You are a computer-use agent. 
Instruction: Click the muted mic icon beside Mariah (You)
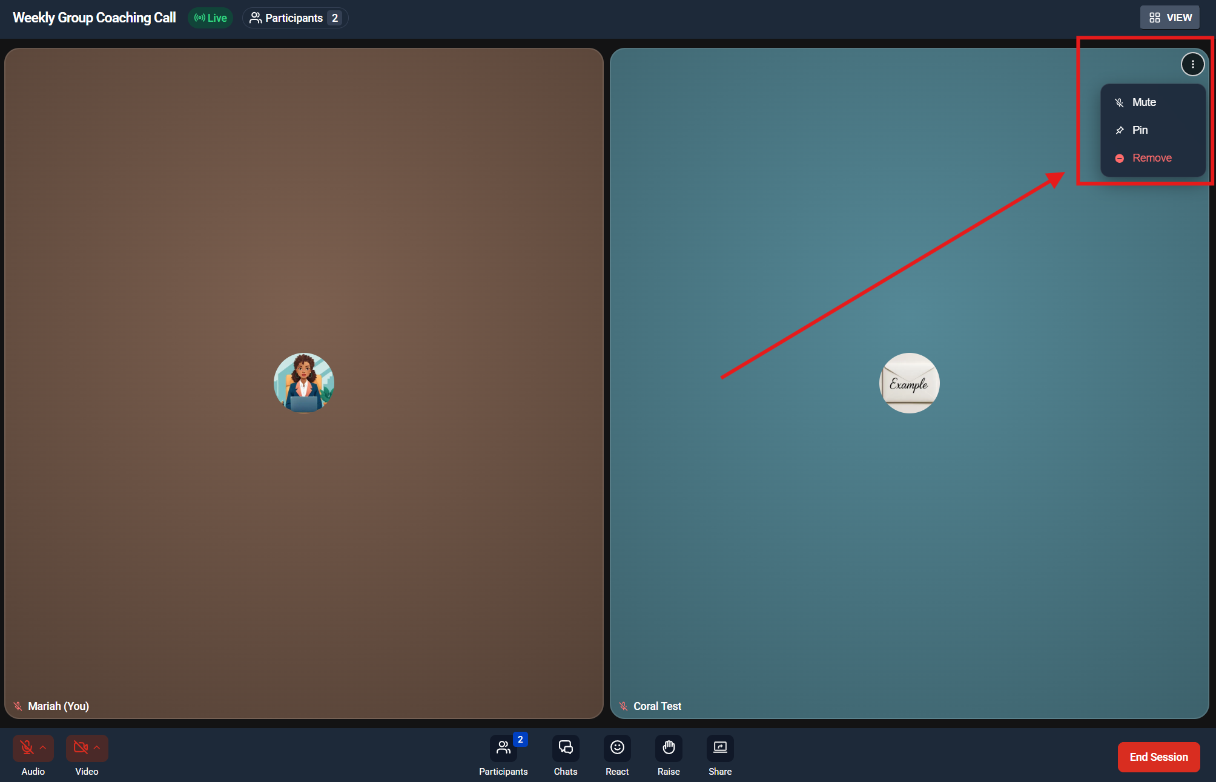[18, 706]
